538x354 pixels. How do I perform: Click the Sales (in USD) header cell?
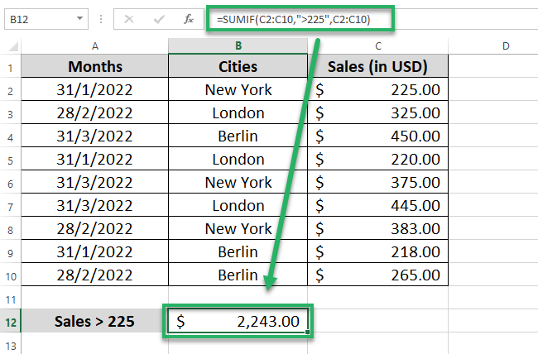[377, 66]
